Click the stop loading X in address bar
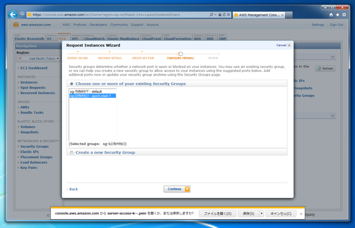355x228 pixels. (x=228, y=15)
